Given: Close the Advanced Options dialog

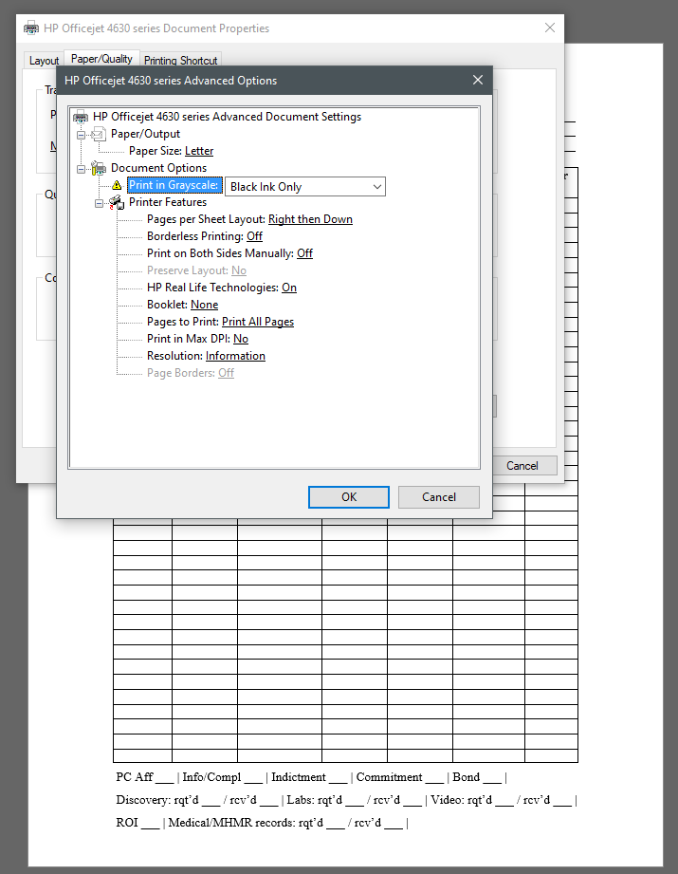Looking at the screenshot, I should click(x=478, y=81).
